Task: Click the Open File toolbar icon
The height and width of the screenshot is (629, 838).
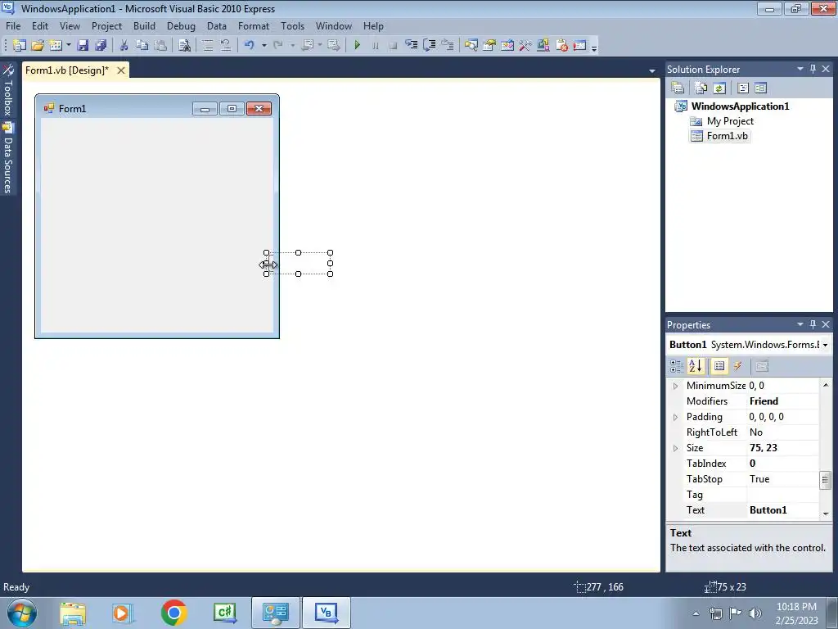Action: [38, 46]
